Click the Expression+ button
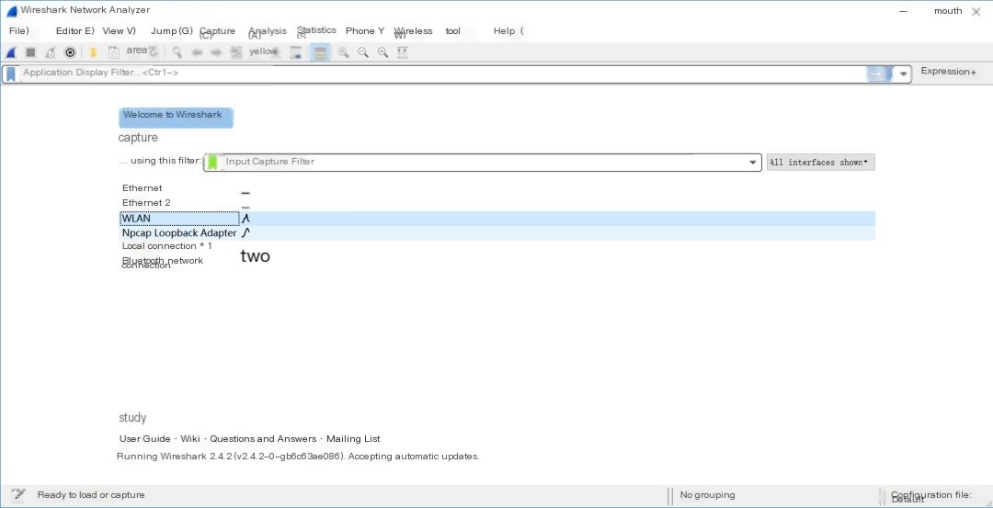Screen dimensions: 993x508 click(x=948, y=72)
